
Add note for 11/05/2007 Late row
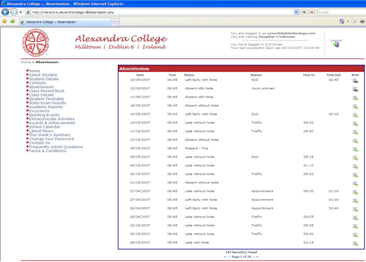point(355,133)
